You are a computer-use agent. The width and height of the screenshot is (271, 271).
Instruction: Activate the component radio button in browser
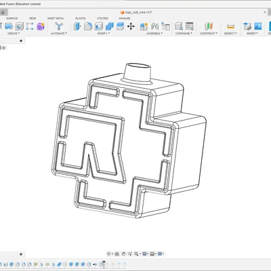3,47
